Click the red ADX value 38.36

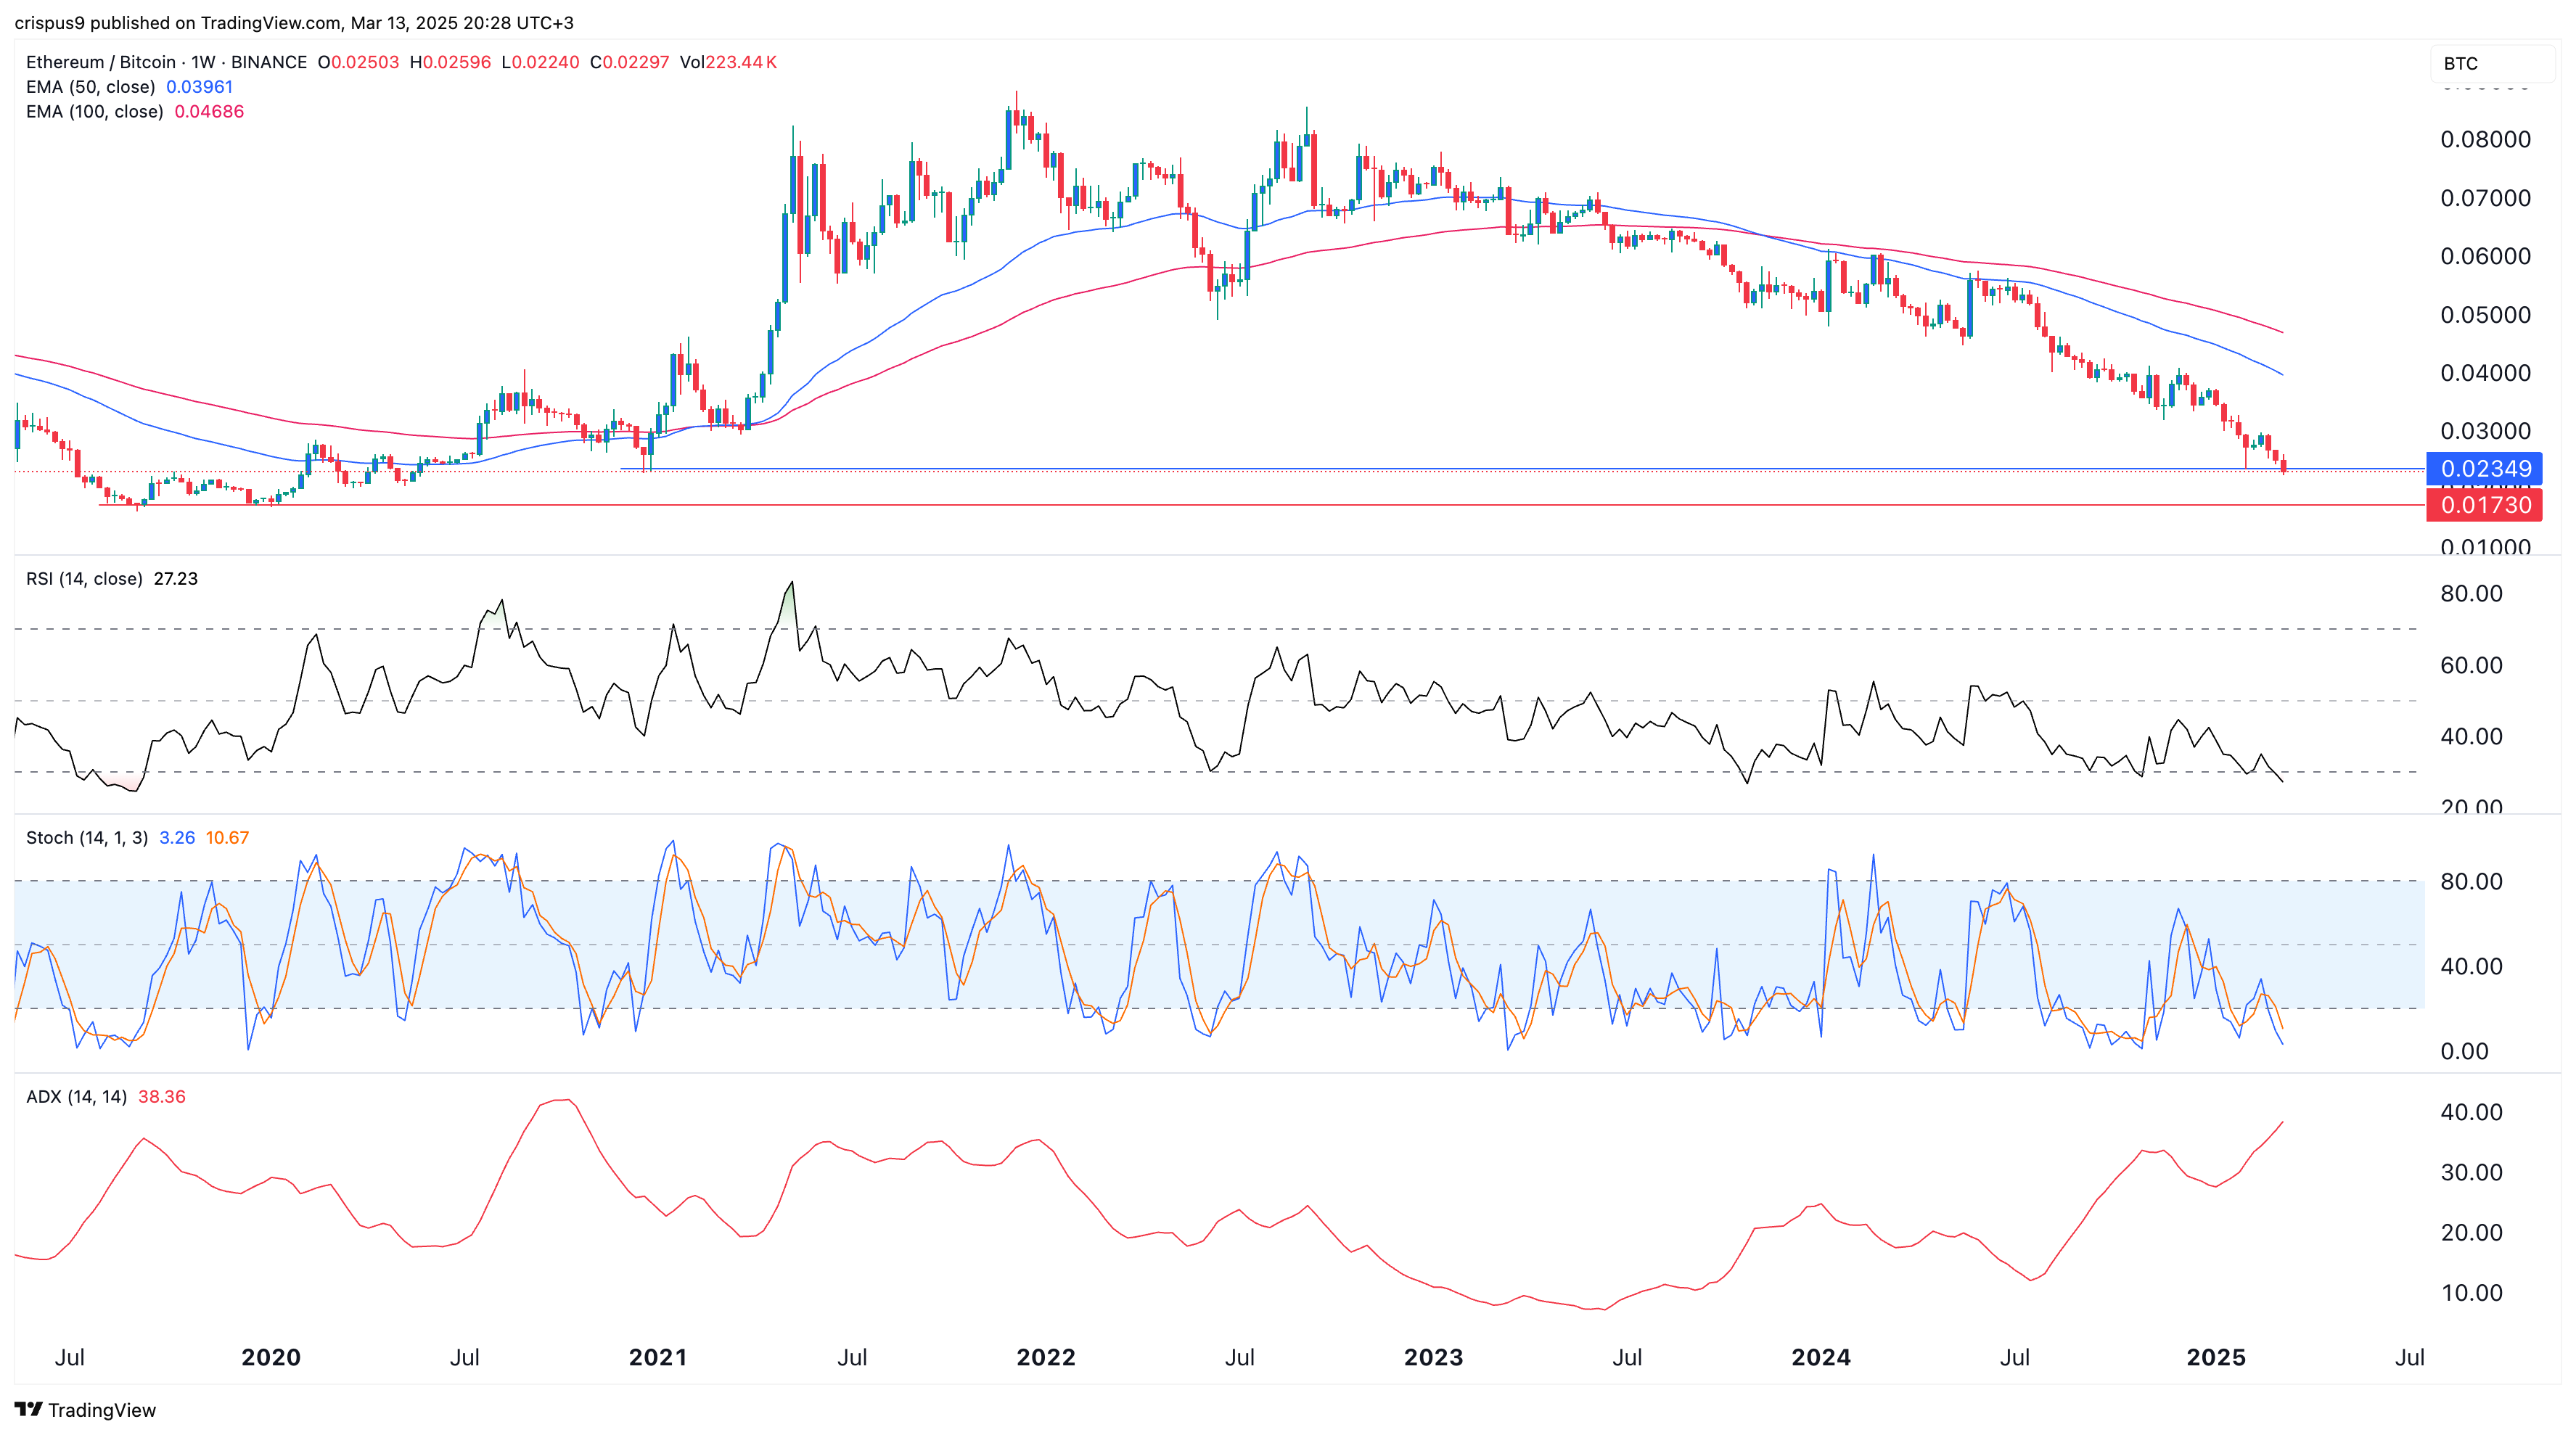tap(162, 1097)
